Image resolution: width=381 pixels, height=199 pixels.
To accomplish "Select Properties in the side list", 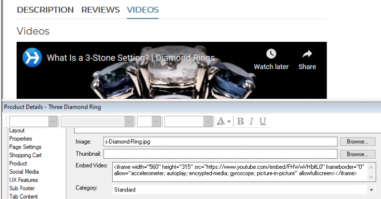I will (x=21, y=139).
